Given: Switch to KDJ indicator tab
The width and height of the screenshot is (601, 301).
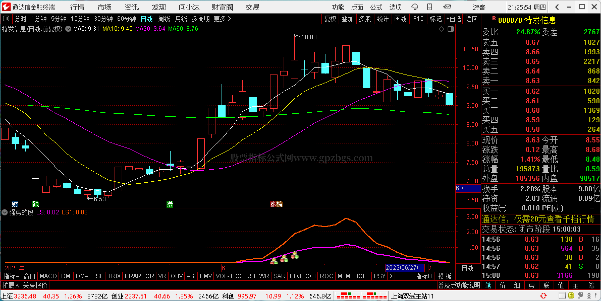Looking at the screenshot, I should click(295, 276).
